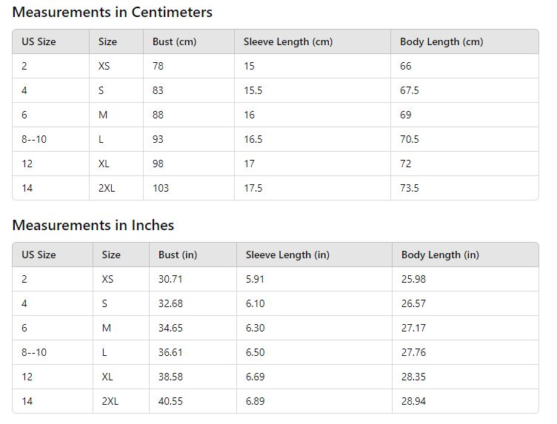
Task: Click the 'Measurements in Inches' heading
Action: [x=93, y=226]
